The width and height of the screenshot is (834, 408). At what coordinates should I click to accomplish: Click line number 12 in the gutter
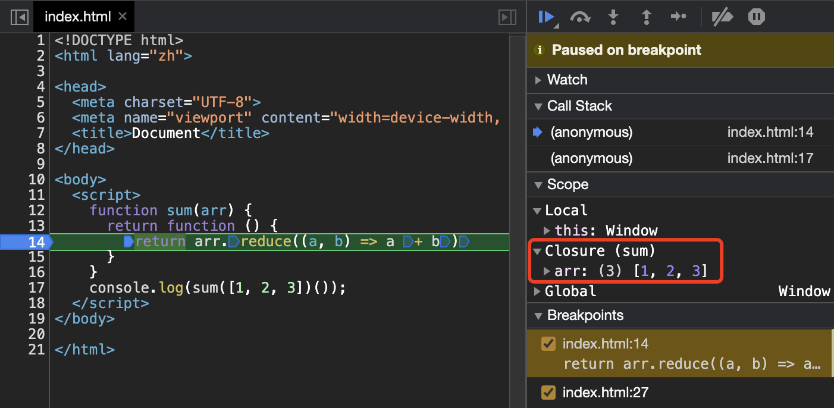pyautogui.click(x=37, y=211)
